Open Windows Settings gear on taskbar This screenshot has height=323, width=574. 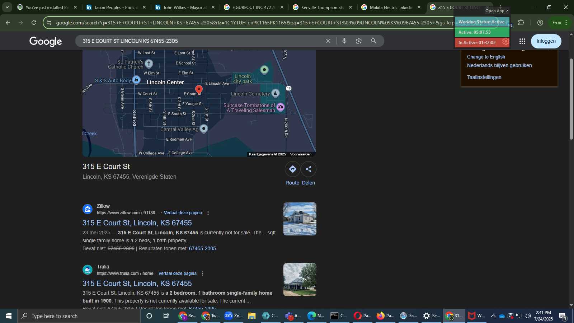431,316
